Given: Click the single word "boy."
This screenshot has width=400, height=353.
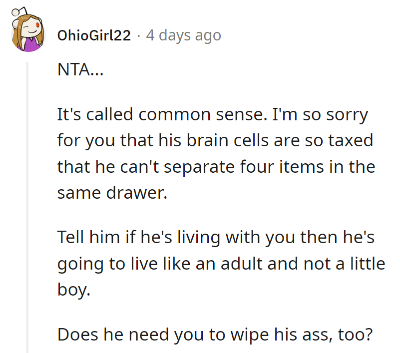Looking at the screenshot, I should coord(74,289).
